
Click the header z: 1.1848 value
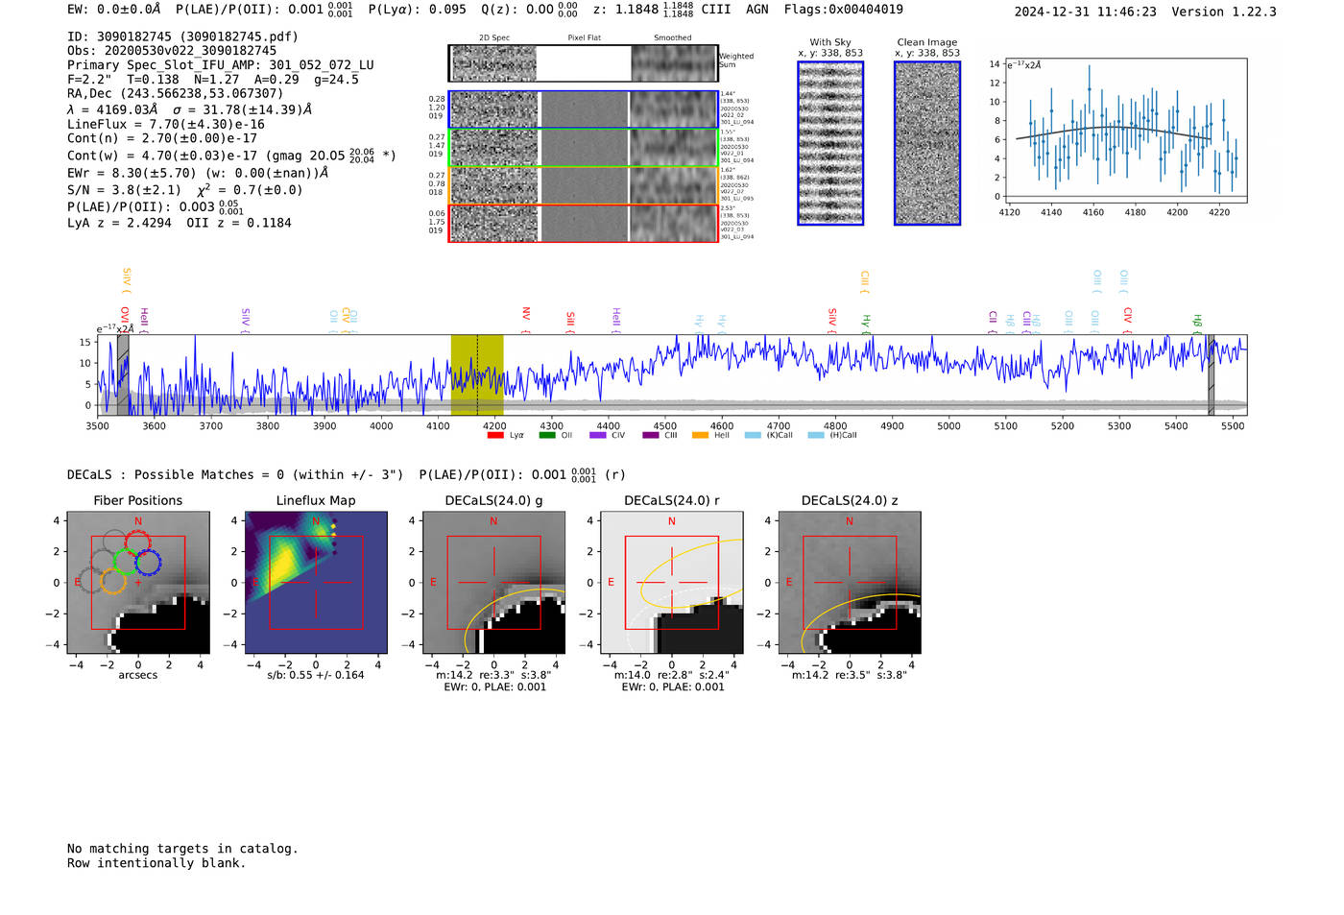tap(642, 10)
